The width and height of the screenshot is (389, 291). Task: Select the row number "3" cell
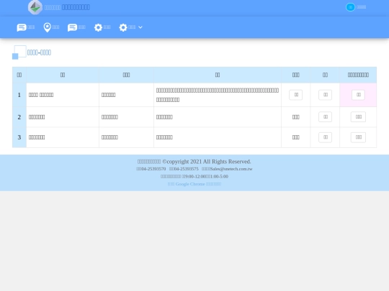click(19, 137)
